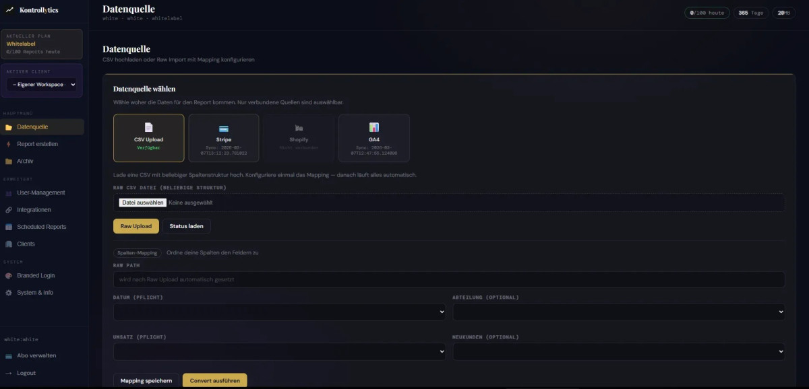This screenshot has width=809, height=389.
Task: Expand the Neukunden (Optional) dropdown
Action: point(618,351)
